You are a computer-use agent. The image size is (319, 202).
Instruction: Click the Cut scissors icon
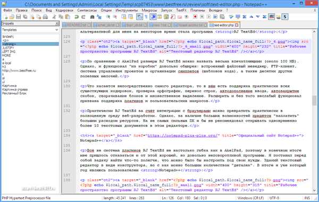[x=54, y=17]
